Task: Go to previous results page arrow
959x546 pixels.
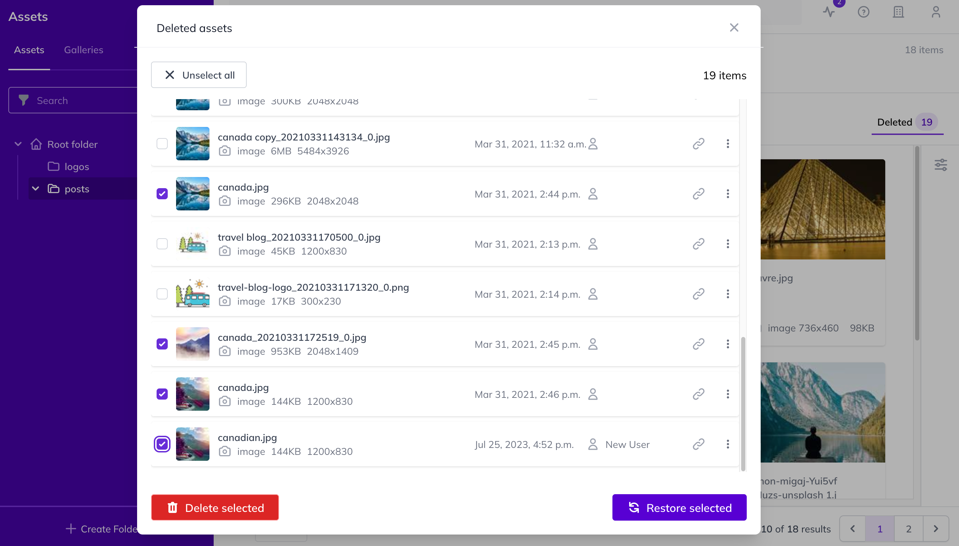Action: pyautogui.click(x=853, y=529)
